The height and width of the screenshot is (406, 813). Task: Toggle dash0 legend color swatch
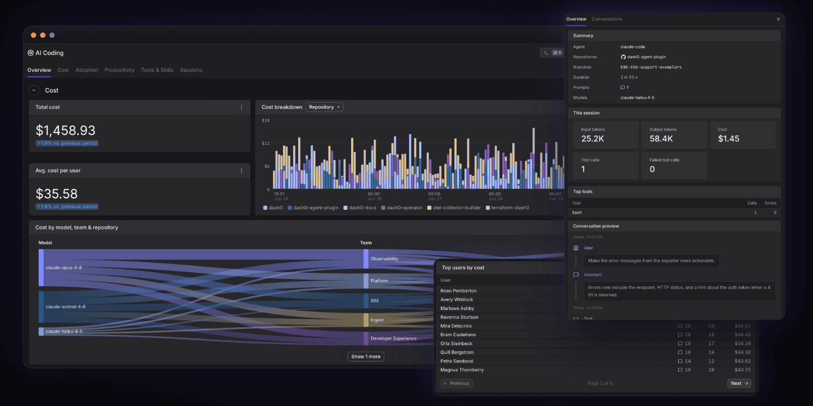click(265, 208)
